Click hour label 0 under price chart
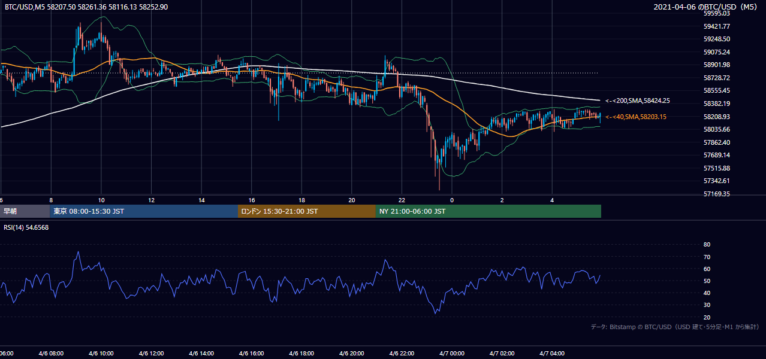766x359 pixels. tap(452, 200)
